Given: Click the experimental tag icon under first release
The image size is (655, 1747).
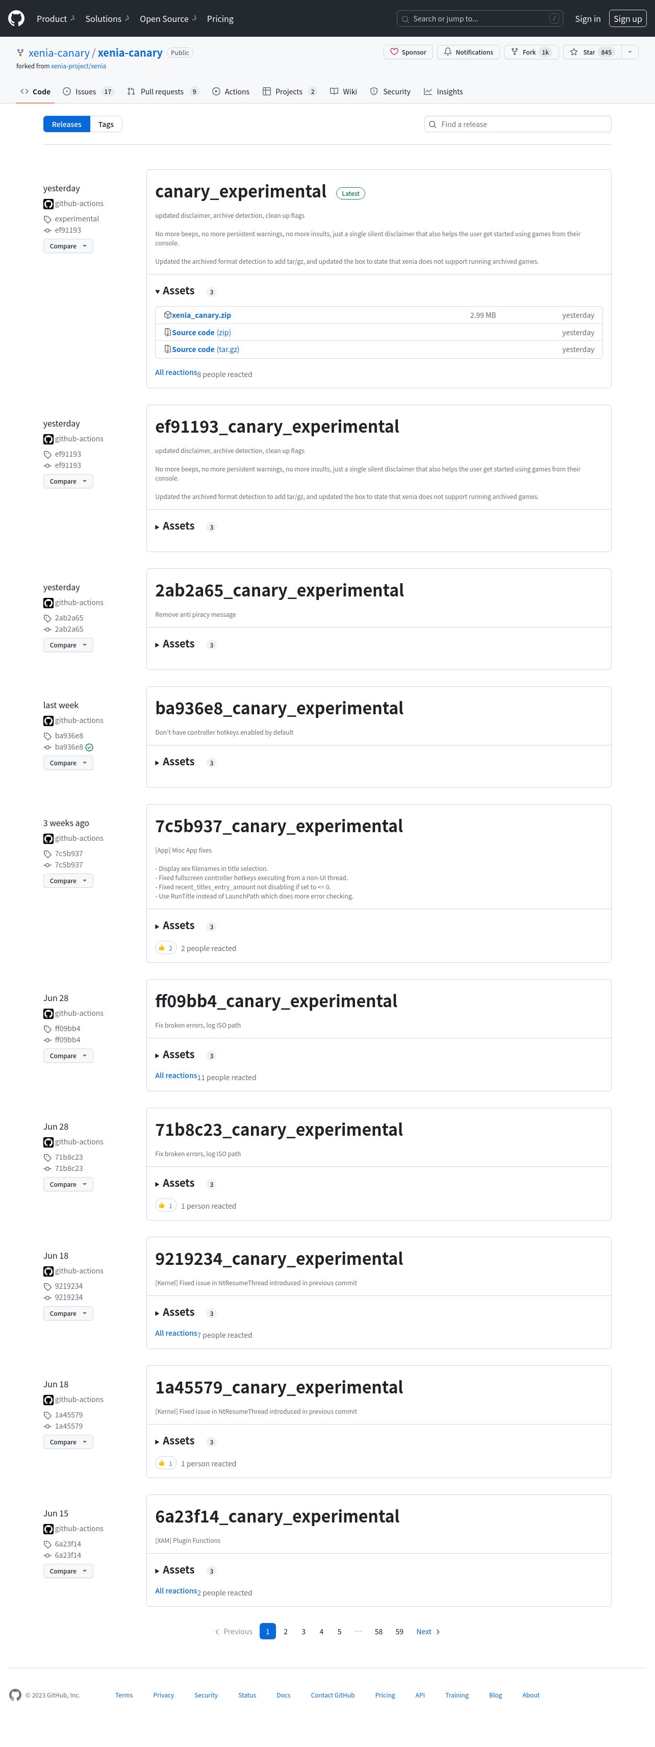Looking at the screenshot, I should [47, 219].
